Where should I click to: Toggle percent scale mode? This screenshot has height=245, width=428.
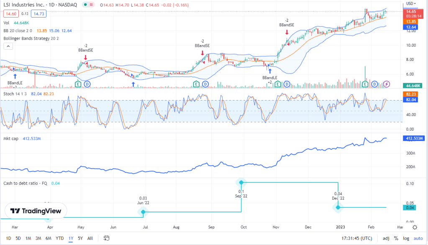click(396, 238)
